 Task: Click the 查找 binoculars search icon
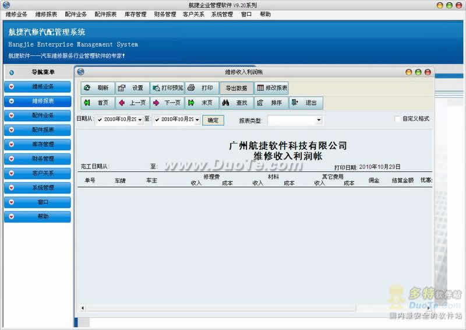click(225, 103)
